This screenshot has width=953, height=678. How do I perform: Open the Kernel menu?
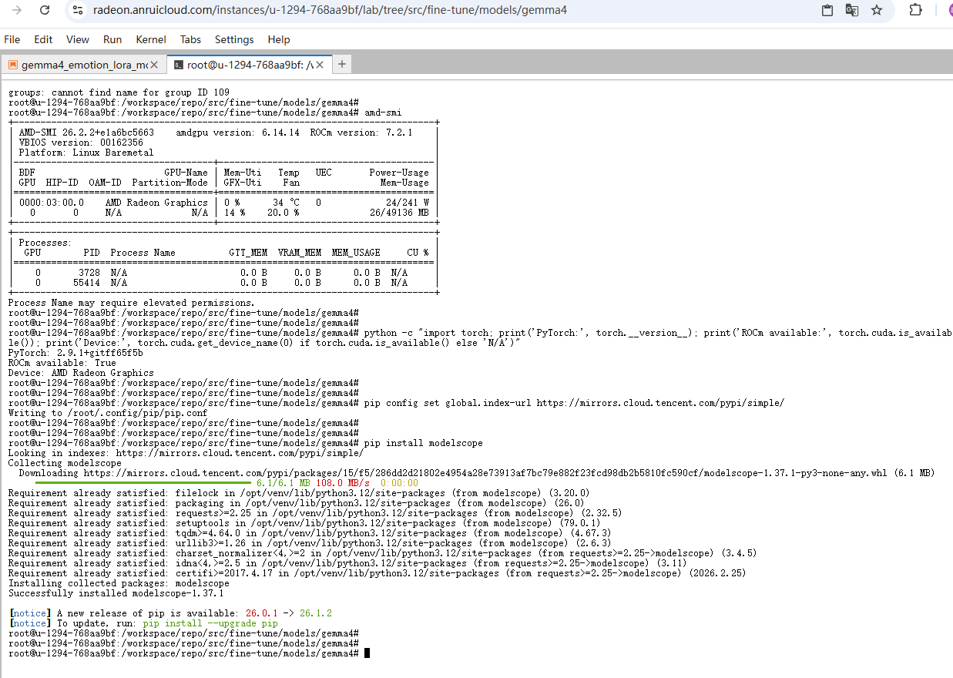click(151, 39)
